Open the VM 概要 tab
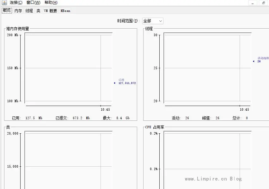Screen dimensions: 269x189 [x=50, y=11]
